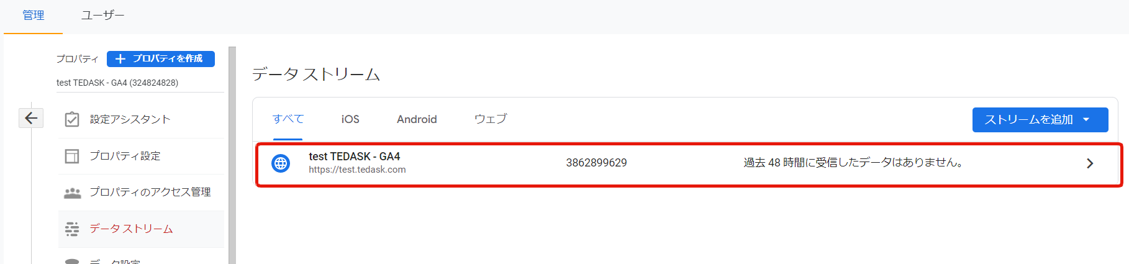This screenshot has width=1129, height=264.
Task: Click the Data Streams sidebar icon
Action: 72,229
